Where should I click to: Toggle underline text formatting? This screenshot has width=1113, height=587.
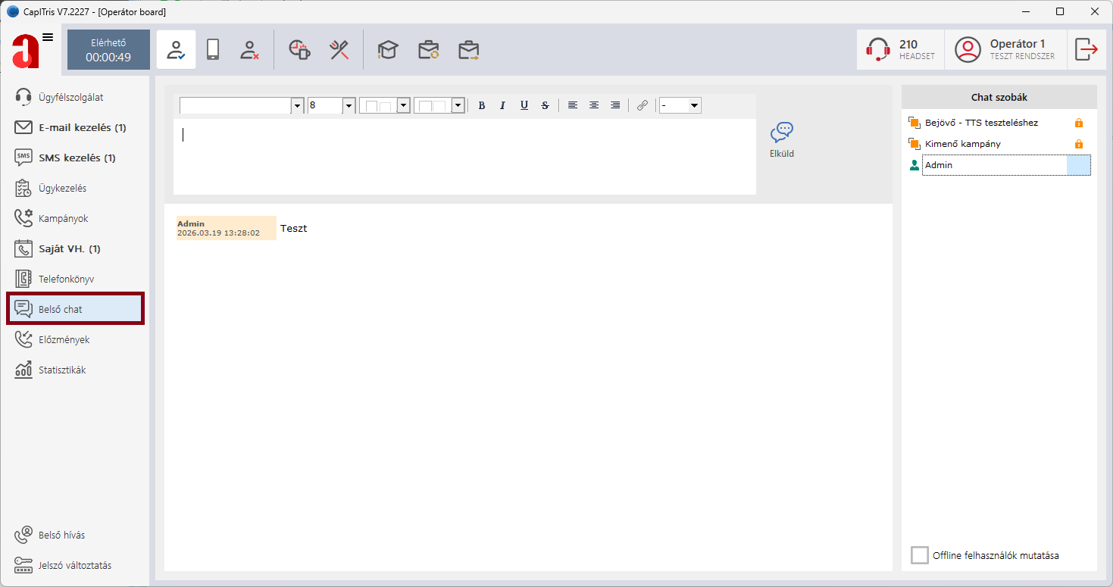[524, 105]
